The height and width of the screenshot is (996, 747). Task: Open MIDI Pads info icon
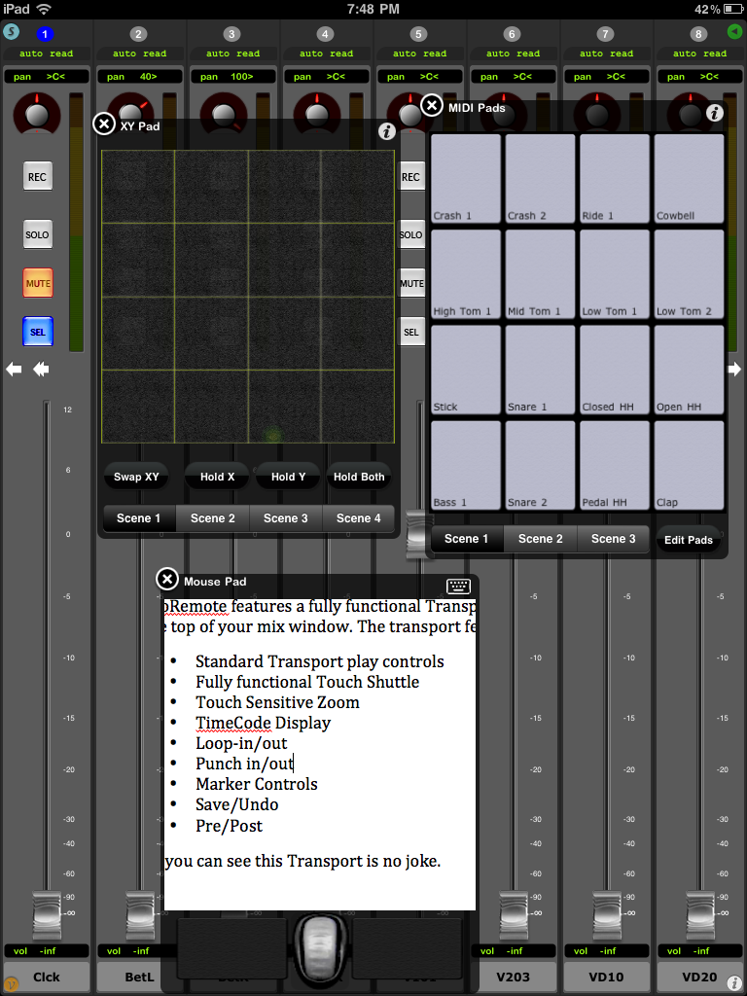tap(715, 113)
